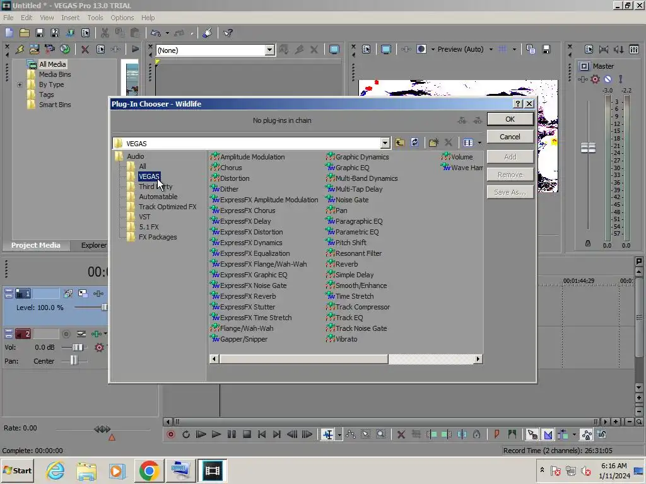Click the New folder icon in Plug-In Chooser
This screenshot has height=484, width=646.
click(433, 143)
